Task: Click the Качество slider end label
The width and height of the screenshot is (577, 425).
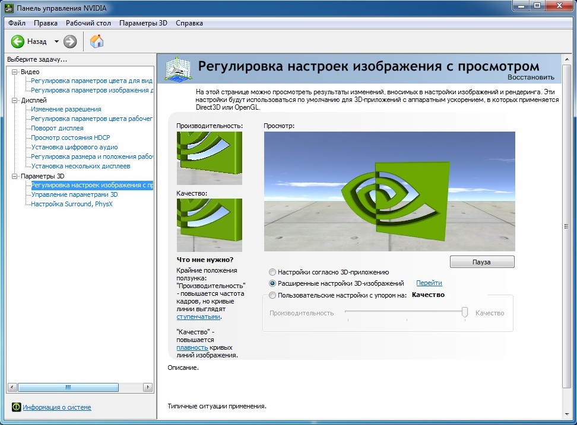Action: 490,314
